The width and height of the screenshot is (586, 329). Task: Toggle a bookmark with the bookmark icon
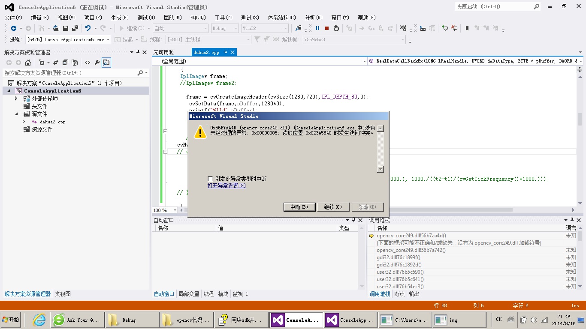coord(467,28)
